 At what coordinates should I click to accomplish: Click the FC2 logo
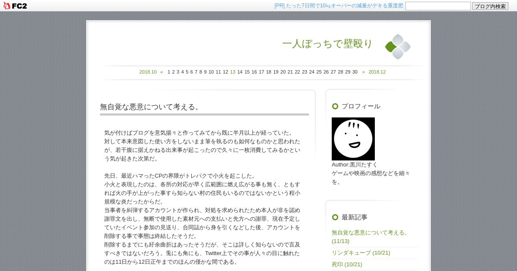(x=15, y=6)
